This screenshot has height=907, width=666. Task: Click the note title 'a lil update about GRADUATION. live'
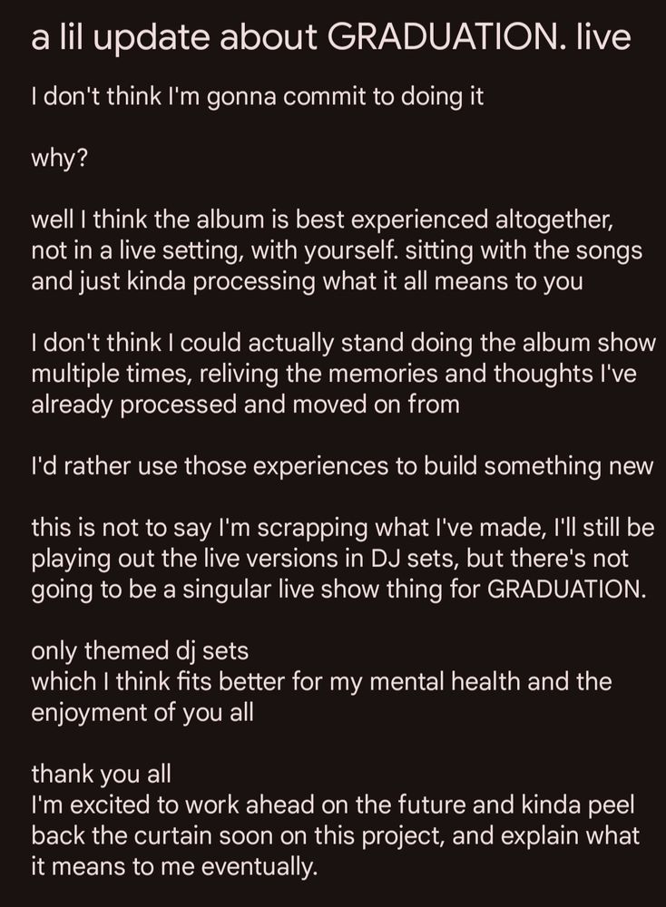(330, 37)
